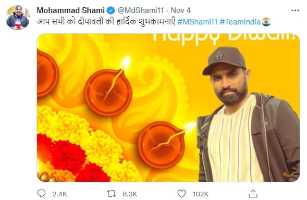Open the #TeamIndia hashtag
The width and height of the screenshot is (307, 200).
[x=240, y=22]
